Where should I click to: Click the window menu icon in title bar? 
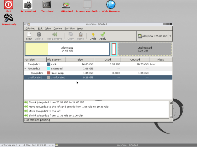tap(26, 24)
